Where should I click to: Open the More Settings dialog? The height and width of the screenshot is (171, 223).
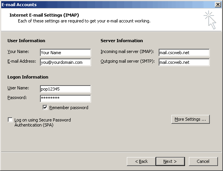pos(190,119)
